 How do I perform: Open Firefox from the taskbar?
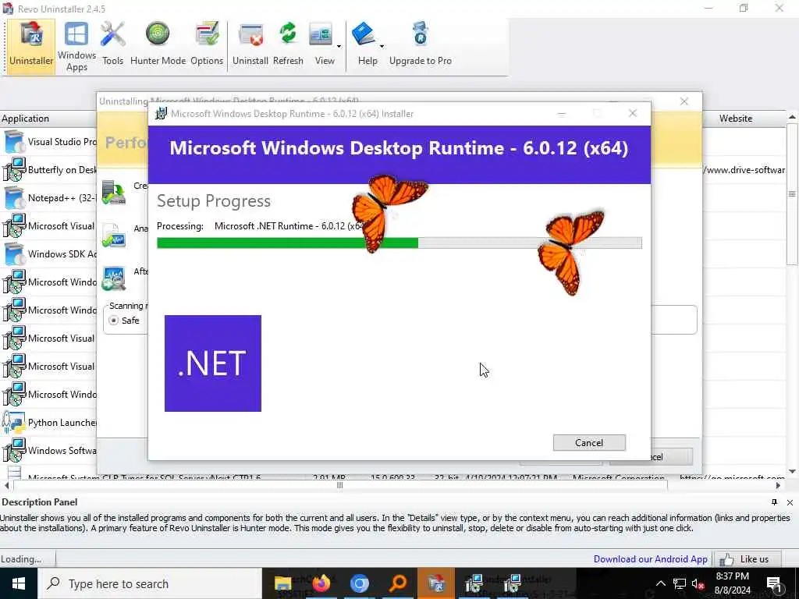click(x=321, y=583)
